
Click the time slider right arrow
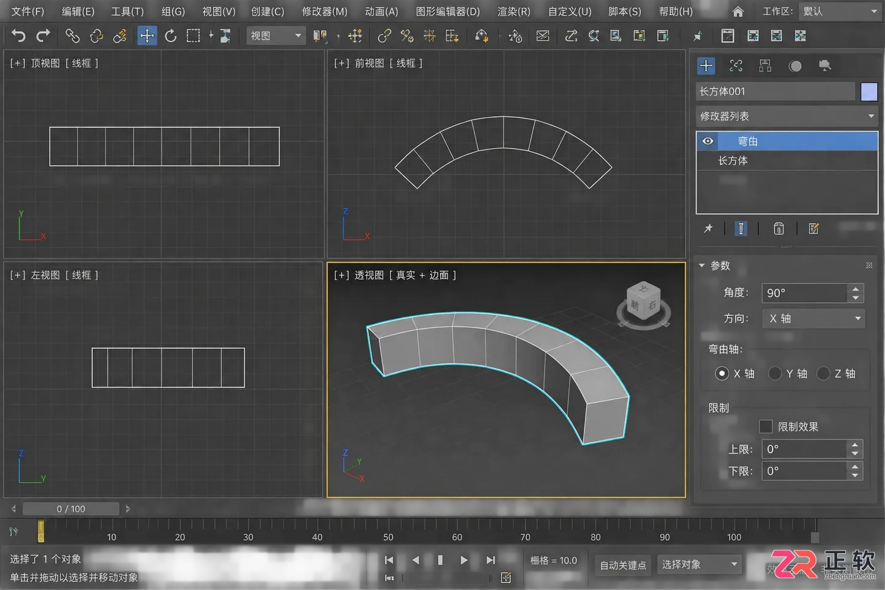128,509
